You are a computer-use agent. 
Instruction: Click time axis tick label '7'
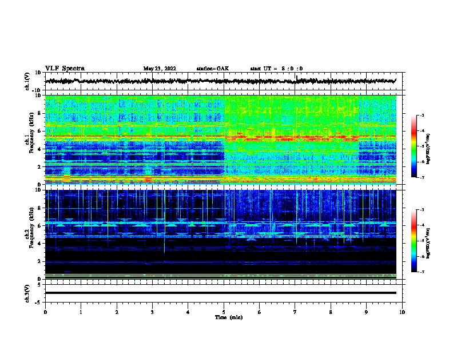coord(295,312)
